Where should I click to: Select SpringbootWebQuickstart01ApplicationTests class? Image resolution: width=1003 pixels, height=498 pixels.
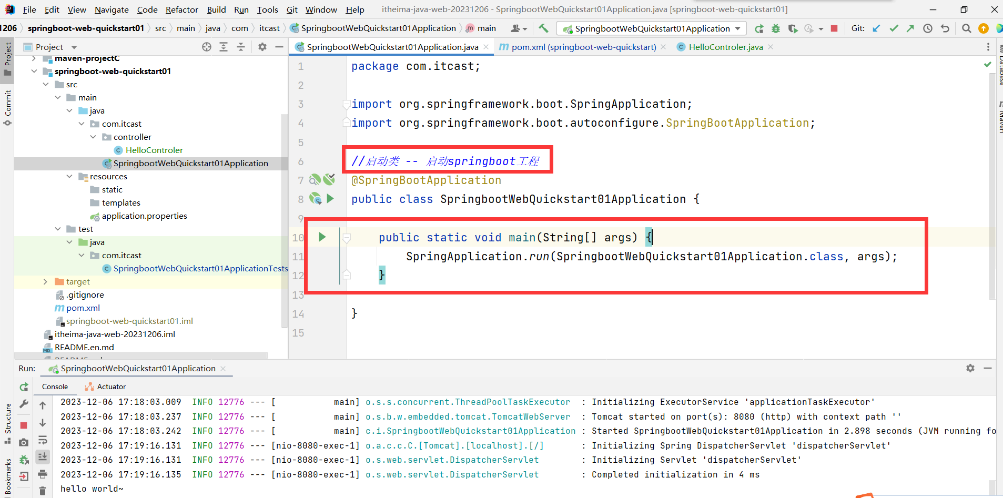(x=200, y=268)
